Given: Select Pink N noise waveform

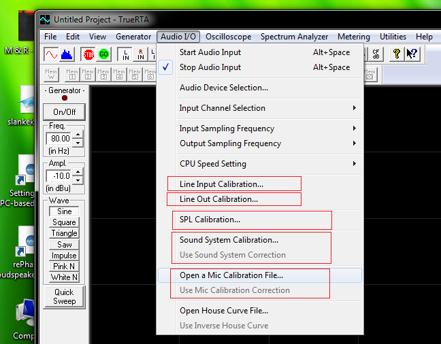Looking at the screenshot, I should [x=65, y=266].
